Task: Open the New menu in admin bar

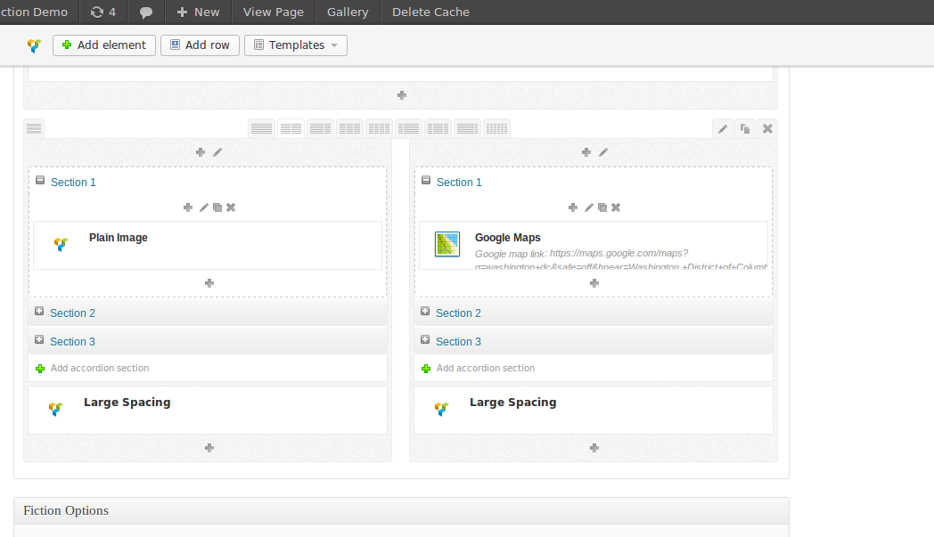Action: pyautogui.click(x=199, y=12)
